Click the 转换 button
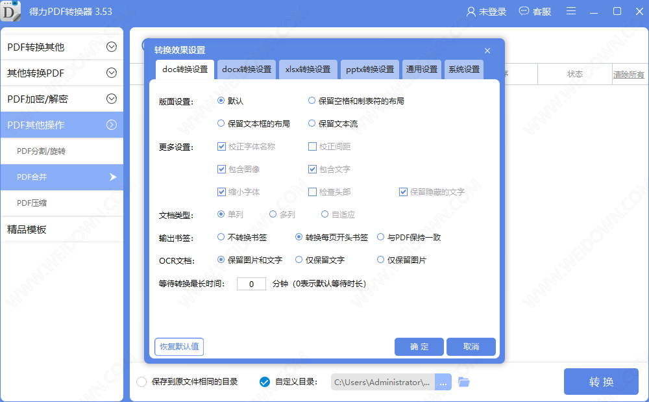The image size is (649, 402). [601, 382]
